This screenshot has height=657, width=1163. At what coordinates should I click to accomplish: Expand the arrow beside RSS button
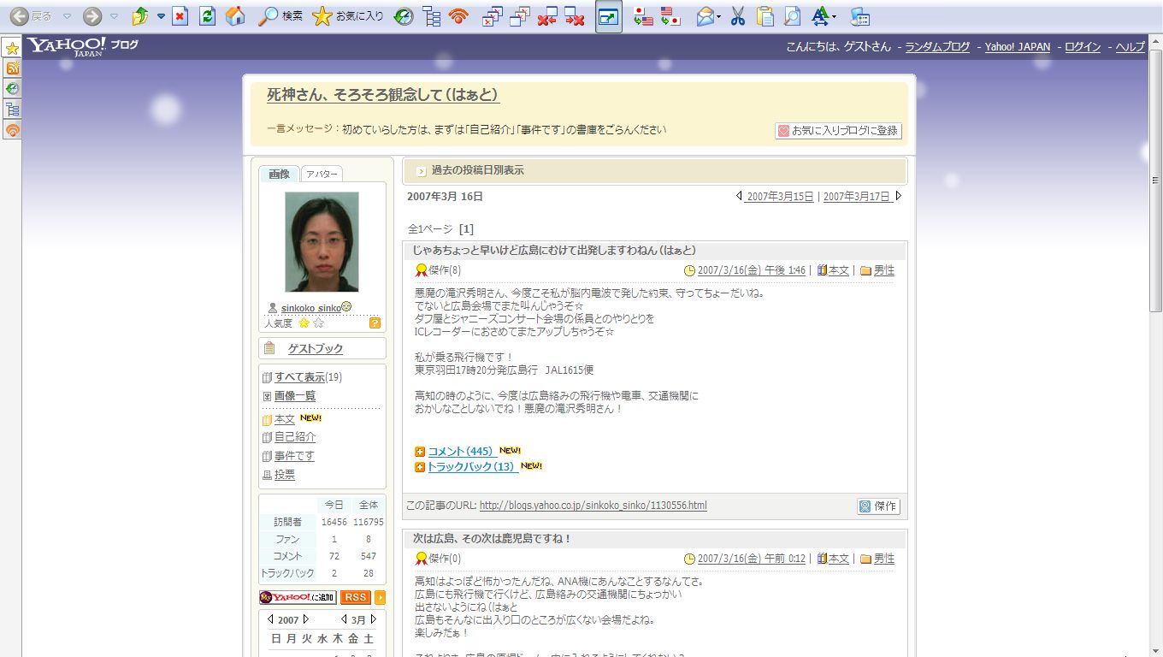[380, 597]
